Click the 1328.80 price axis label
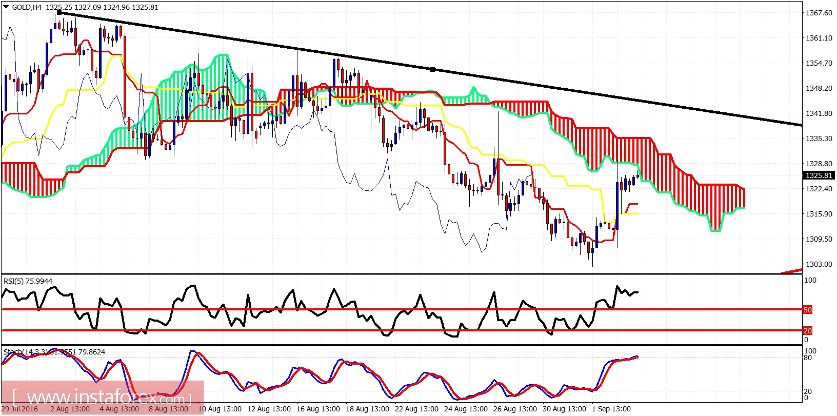 [x=819, y=164]
